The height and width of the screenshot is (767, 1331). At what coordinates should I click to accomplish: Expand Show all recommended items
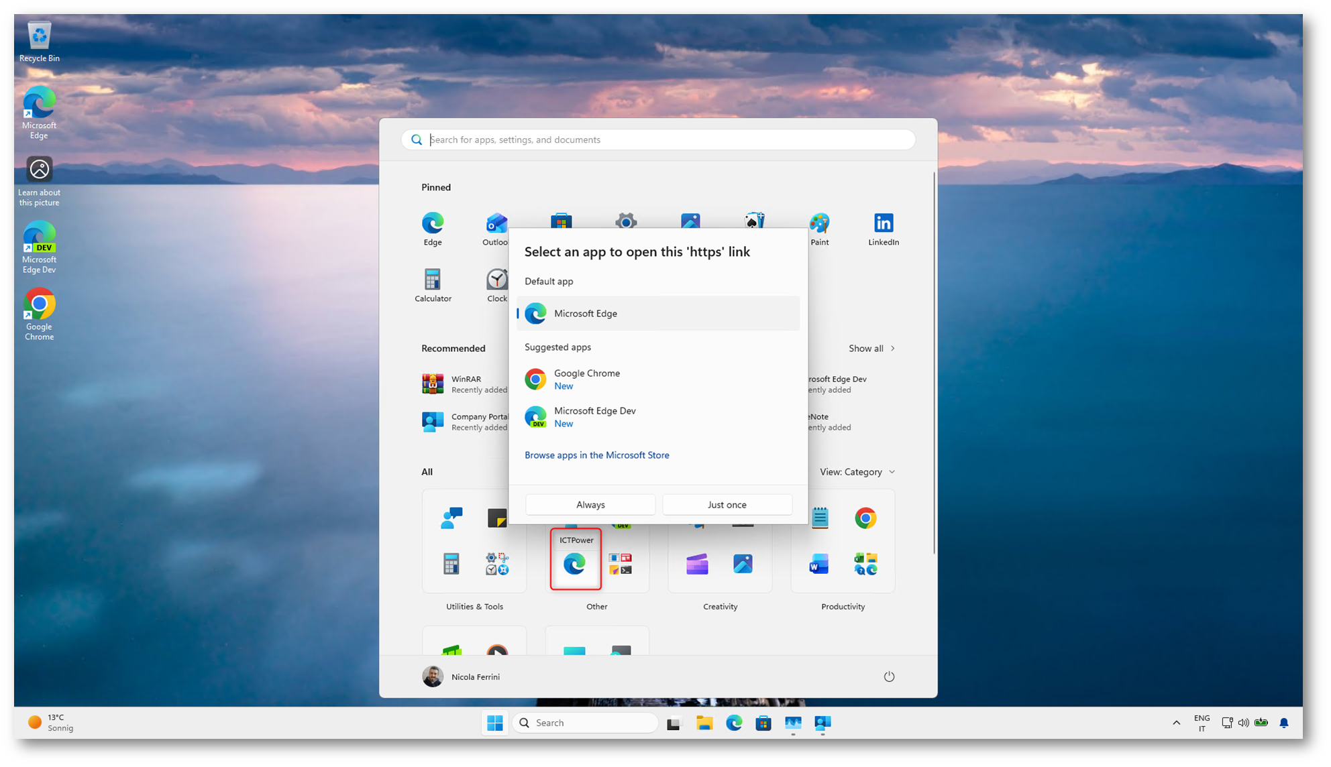click(871, 349)
